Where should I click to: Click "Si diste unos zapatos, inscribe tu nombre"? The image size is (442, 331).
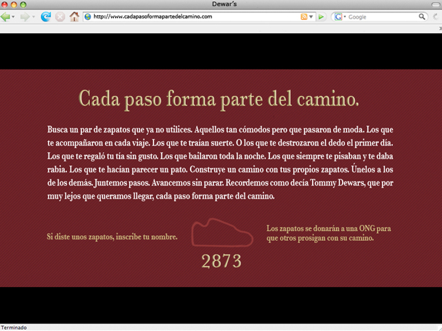112,237
